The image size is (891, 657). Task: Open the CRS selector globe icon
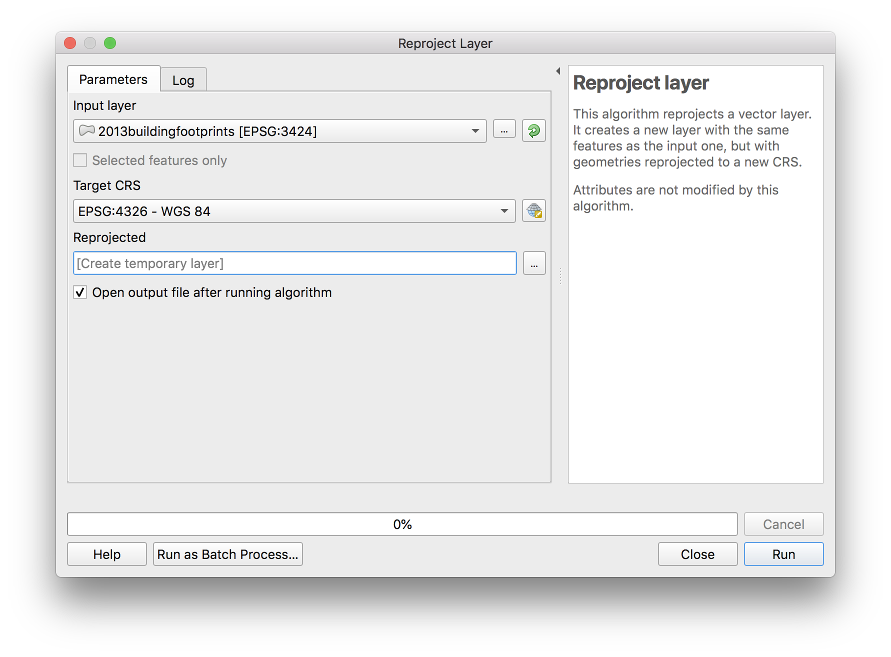coord(533,211)
